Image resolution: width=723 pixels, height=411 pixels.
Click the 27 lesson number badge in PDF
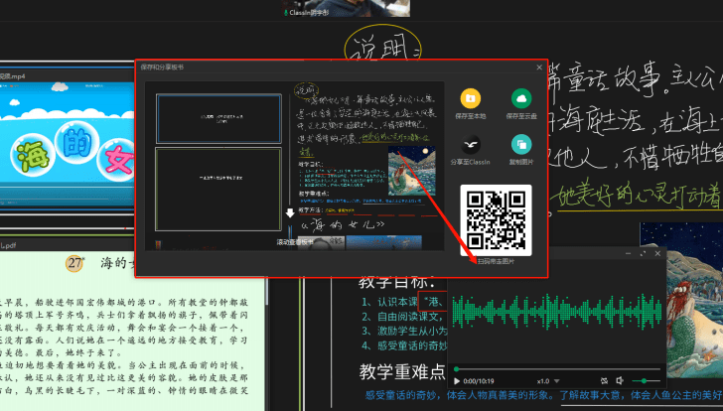click(74, 263)
